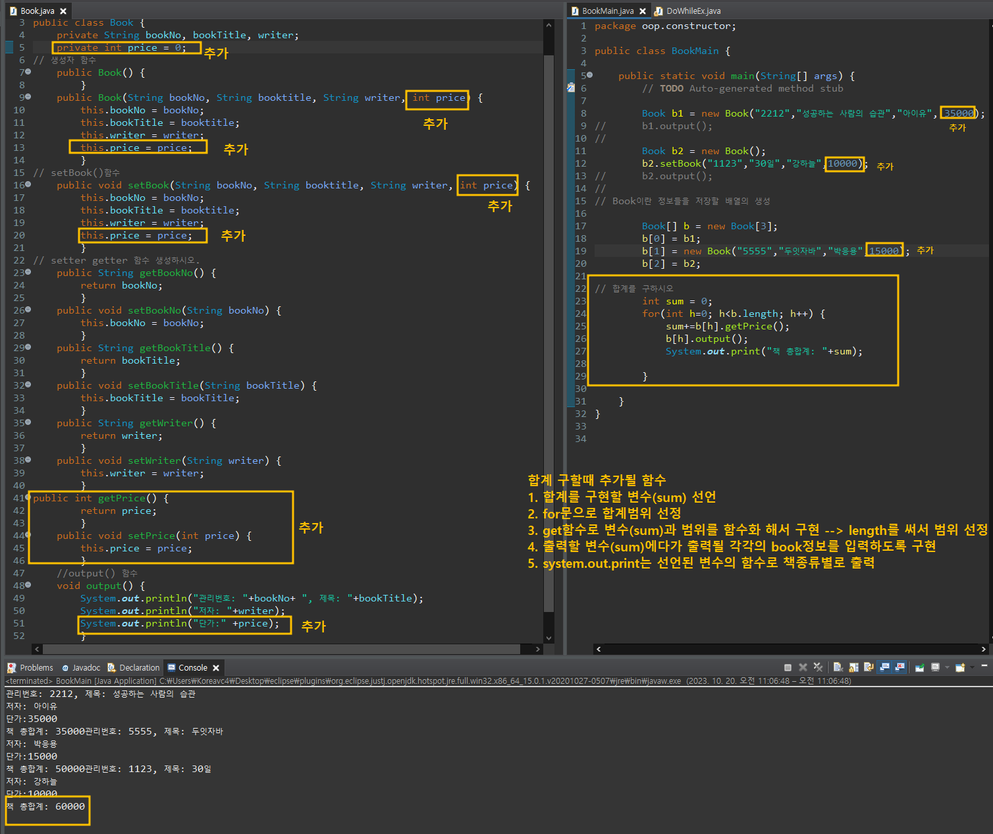Click the Javadoc view icon
The width and height of the screenshot is (993, 834).
click(x=65, y=667)
